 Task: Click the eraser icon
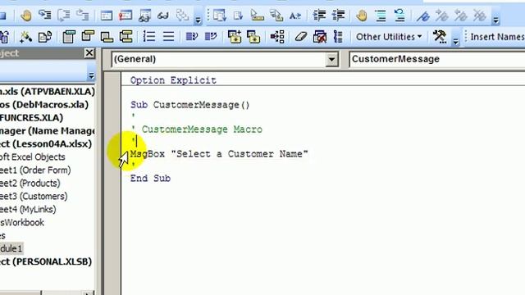(301, 36)
